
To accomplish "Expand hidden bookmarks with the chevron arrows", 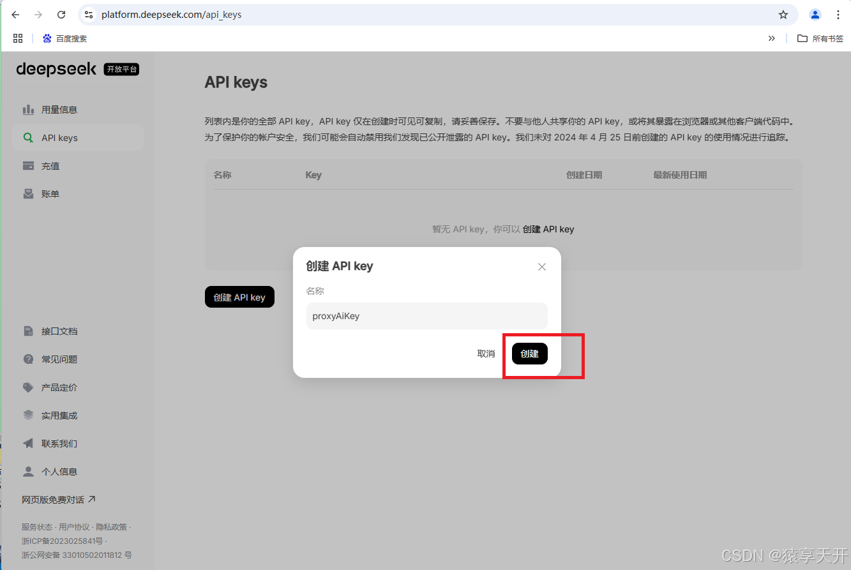I will (x=772, y=38).
